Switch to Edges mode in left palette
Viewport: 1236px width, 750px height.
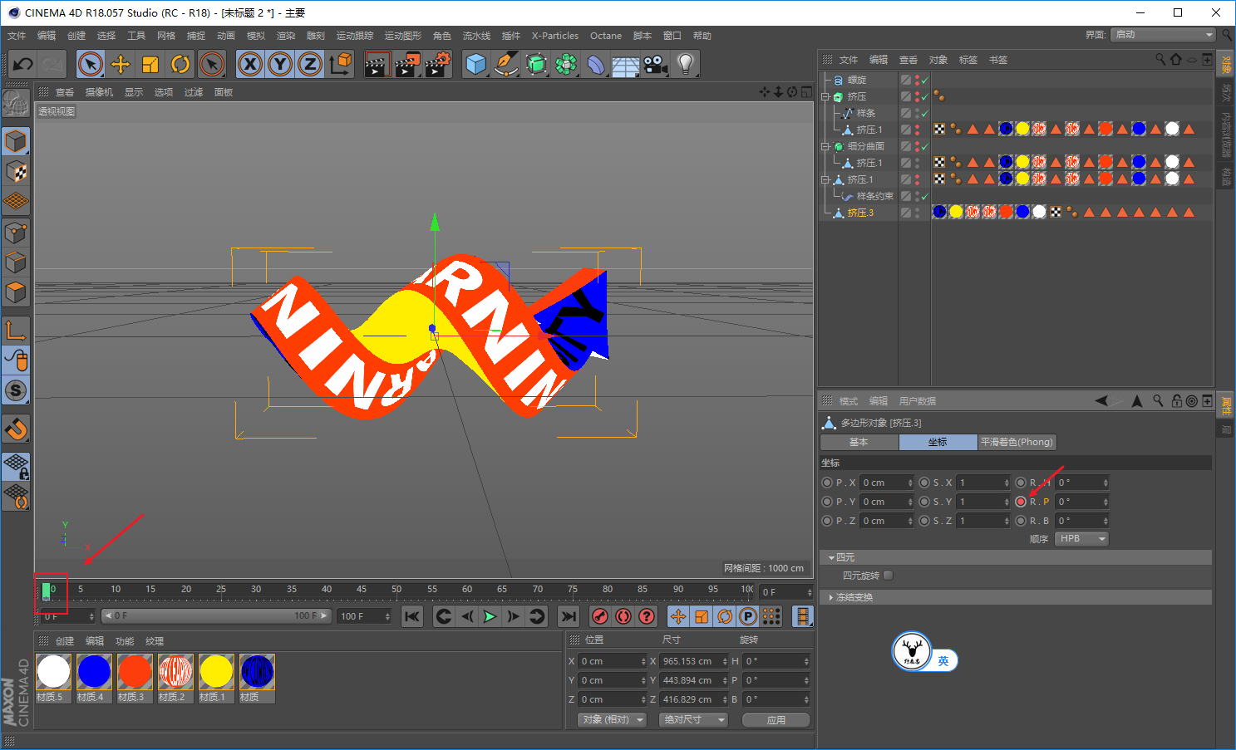pyautogui.click(x=16, y=262)
